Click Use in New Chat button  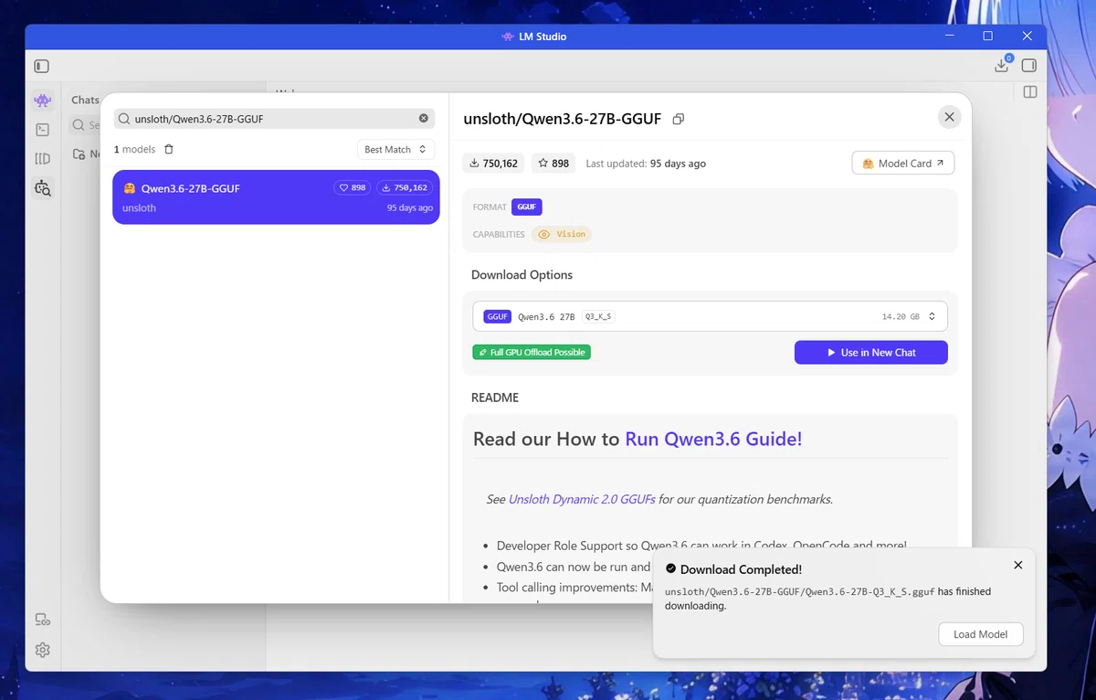(x=871, y=352)
